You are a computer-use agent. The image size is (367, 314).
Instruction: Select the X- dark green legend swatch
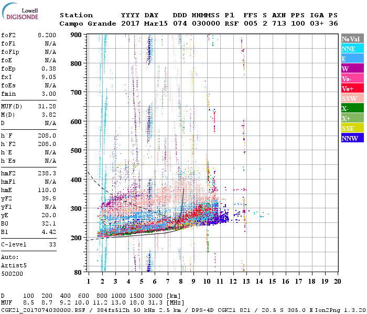coord(352,108)
